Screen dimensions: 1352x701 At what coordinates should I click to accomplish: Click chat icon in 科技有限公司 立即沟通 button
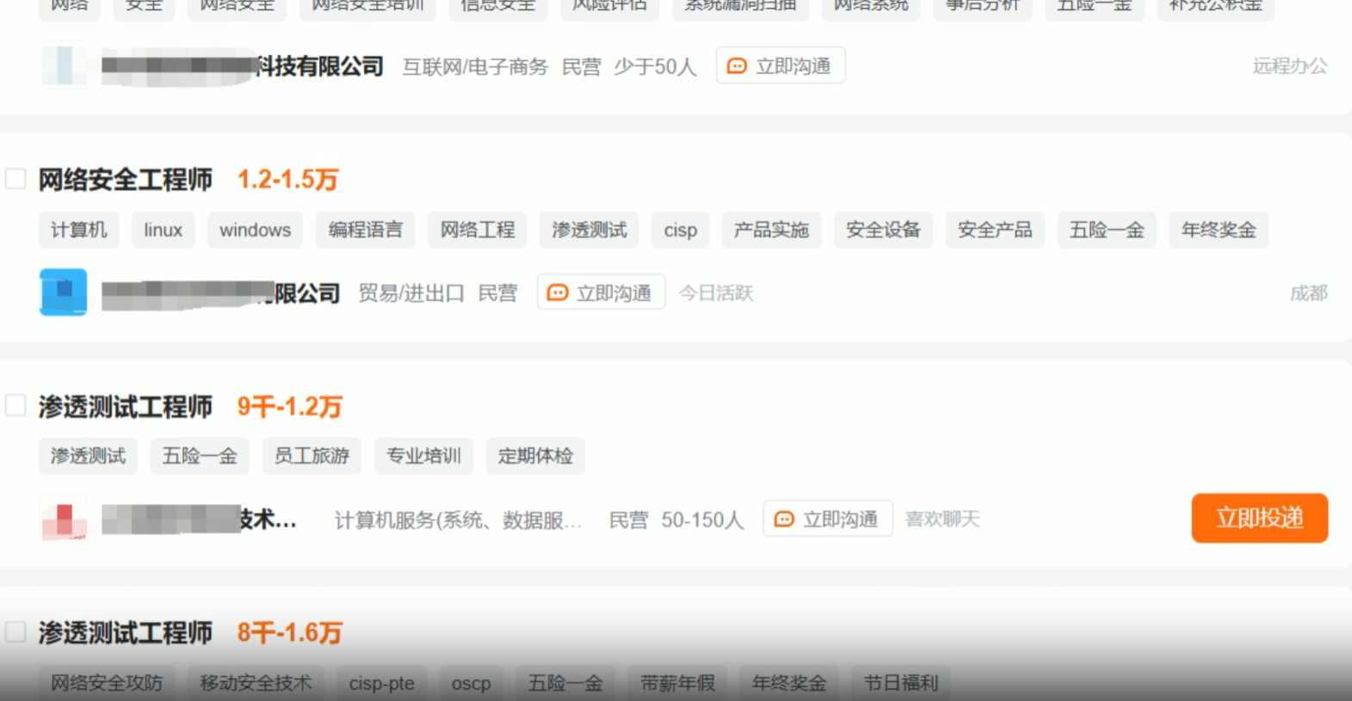pos(737,66)
